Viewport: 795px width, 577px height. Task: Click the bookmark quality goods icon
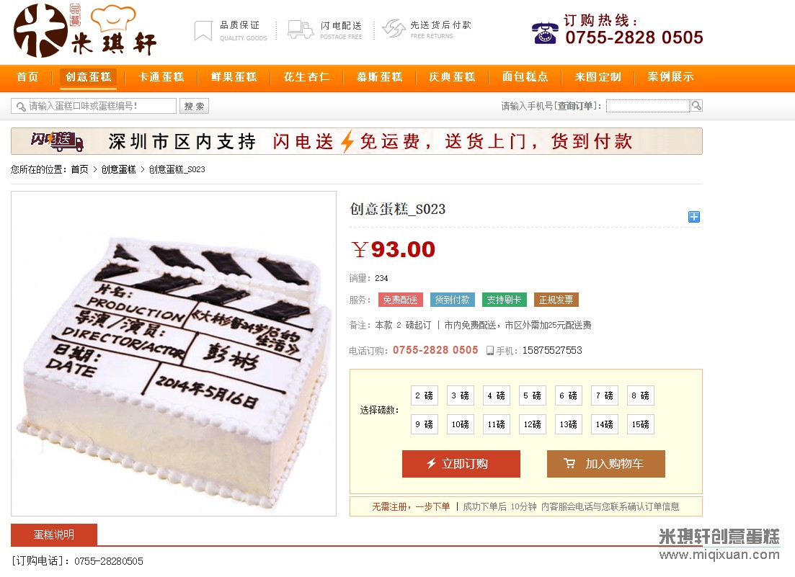(203, 30)
